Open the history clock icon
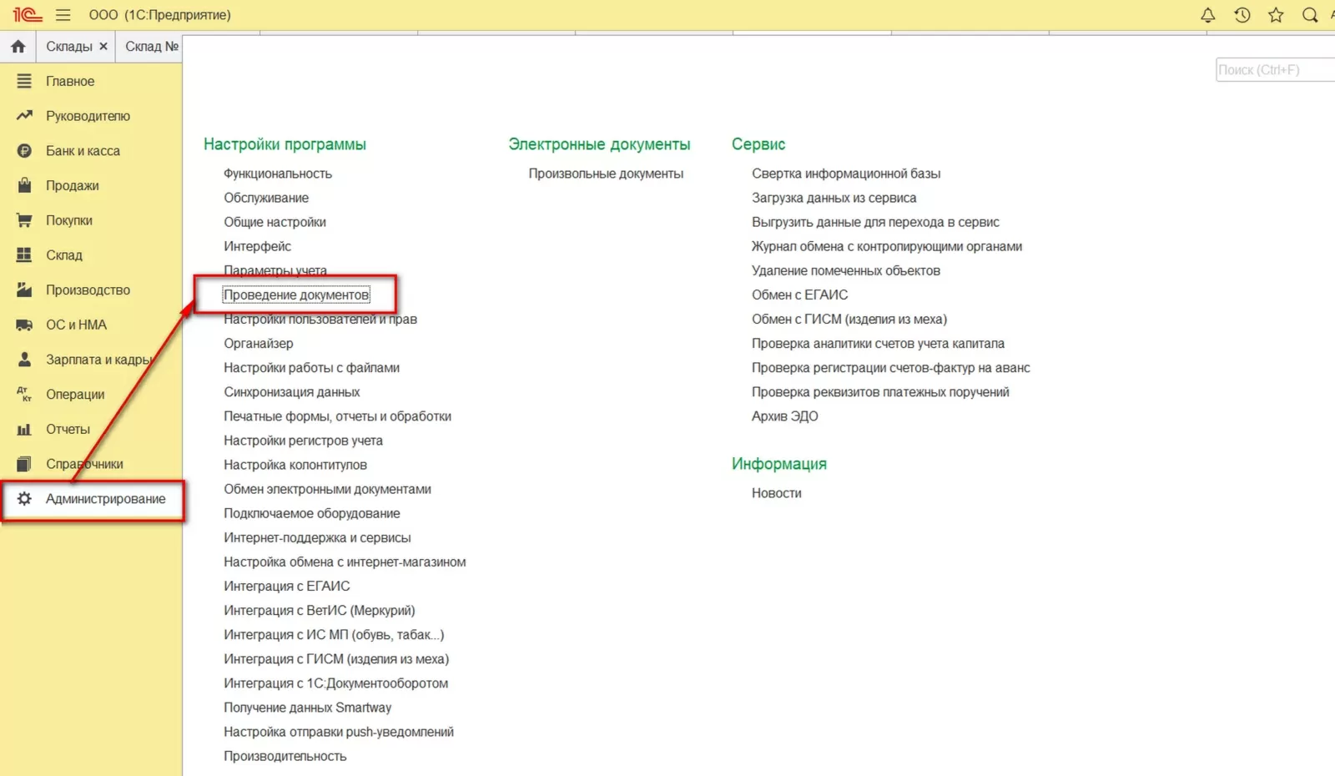 (1242, 15)
